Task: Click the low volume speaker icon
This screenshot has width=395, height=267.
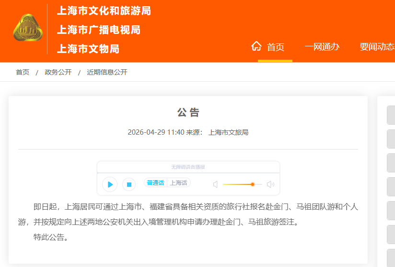Action: pos(215,184)
